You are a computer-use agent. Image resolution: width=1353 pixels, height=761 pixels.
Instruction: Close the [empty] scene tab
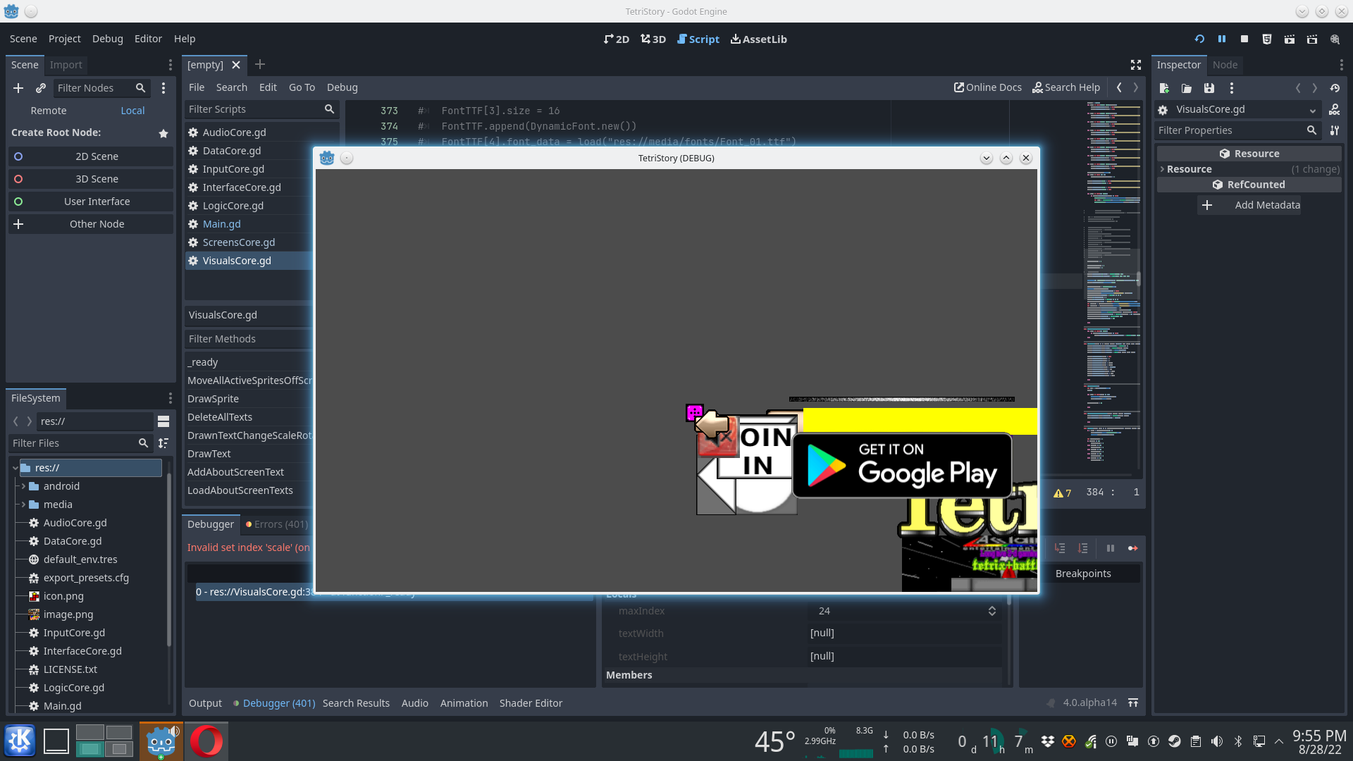236,65
